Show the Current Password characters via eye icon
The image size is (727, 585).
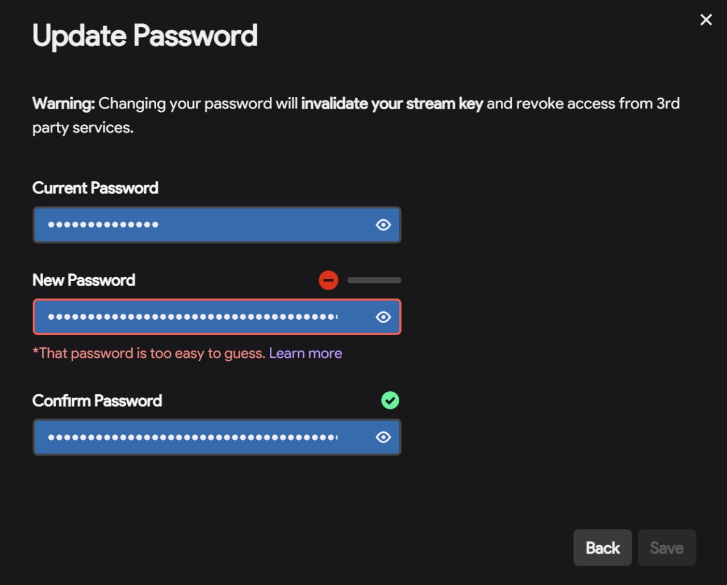tap(383, 225)
